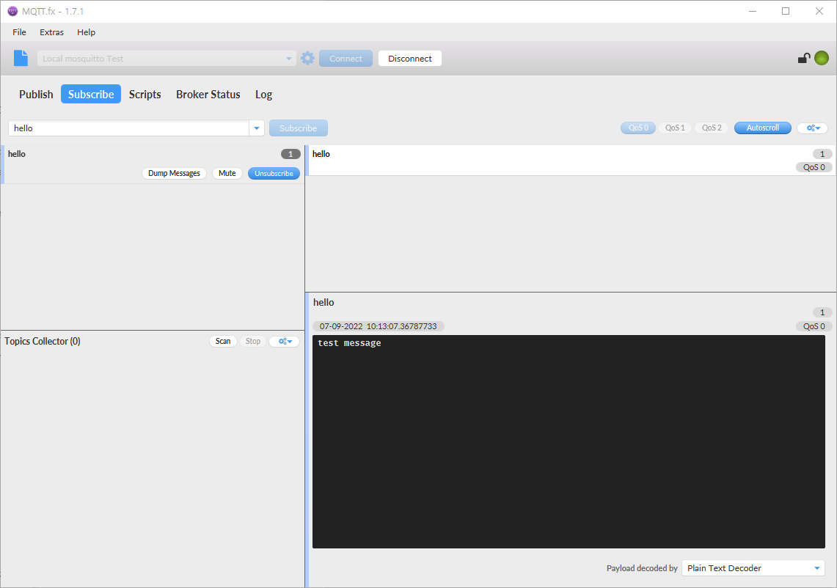837x588 pixels.
Task: Click the message timestamp 07-09-2022 10:13:07
Action: [x=378, y=326]
